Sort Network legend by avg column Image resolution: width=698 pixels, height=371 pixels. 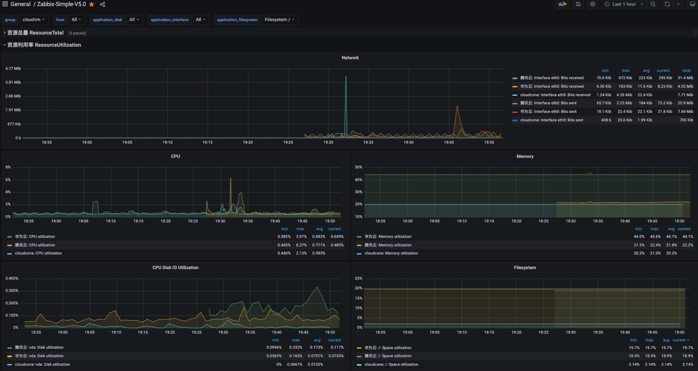[646, 71]
